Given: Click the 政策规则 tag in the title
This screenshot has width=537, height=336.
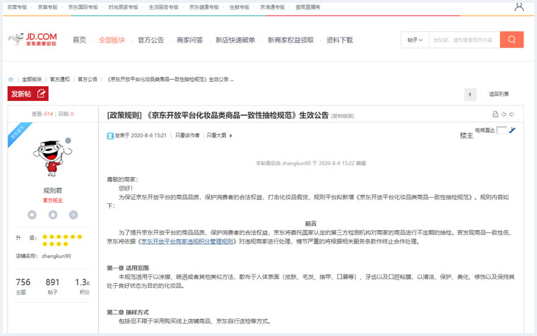Looking at the screenshot, I should [124, 115].
